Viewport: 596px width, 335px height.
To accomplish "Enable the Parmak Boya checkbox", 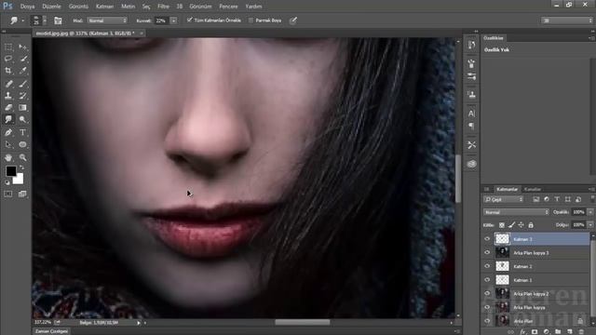I will click(251, 20).
